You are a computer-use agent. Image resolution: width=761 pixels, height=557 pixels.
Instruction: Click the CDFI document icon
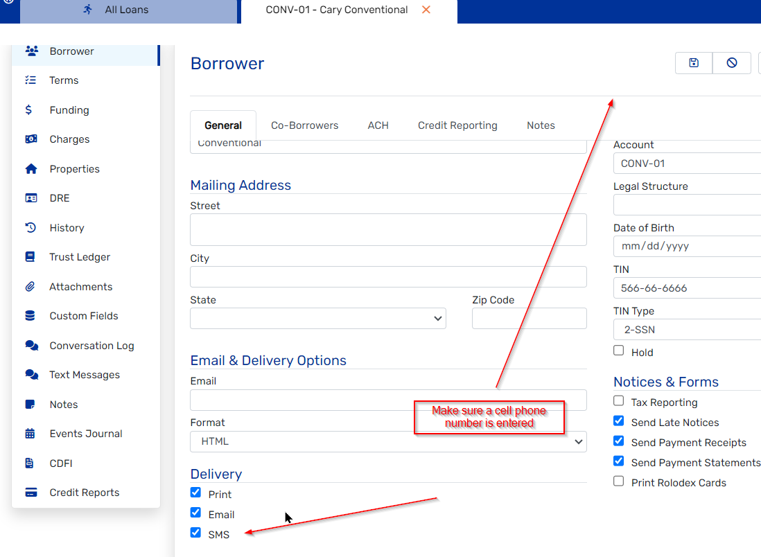pos(30,463)
